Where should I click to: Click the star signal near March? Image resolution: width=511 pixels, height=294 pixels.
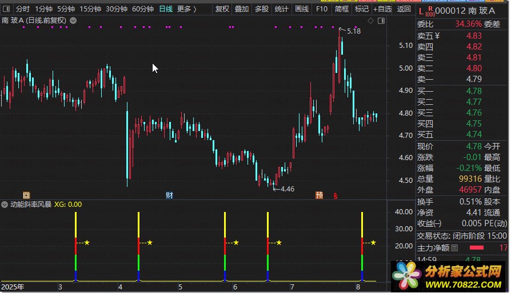(x=87, y=243)
